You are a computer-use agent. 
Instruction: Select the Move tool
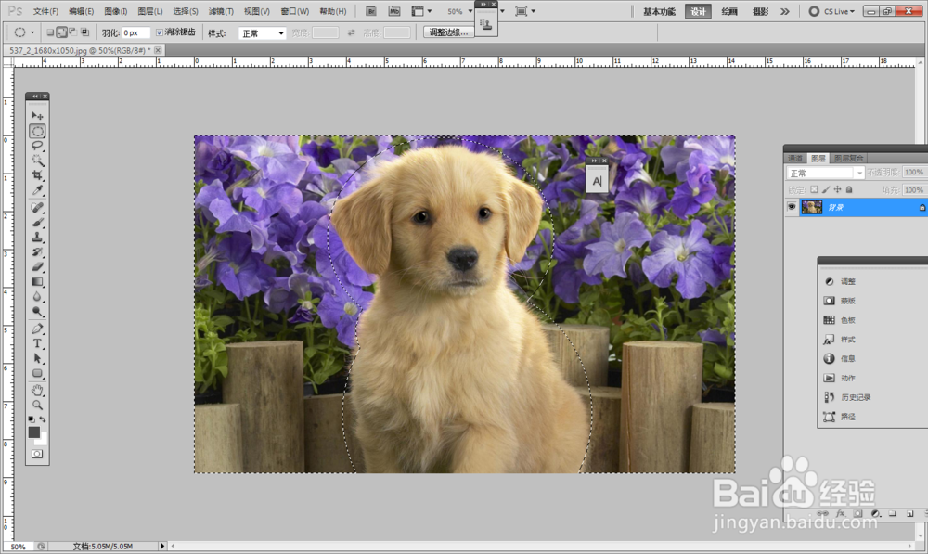[x=37, y=115]
